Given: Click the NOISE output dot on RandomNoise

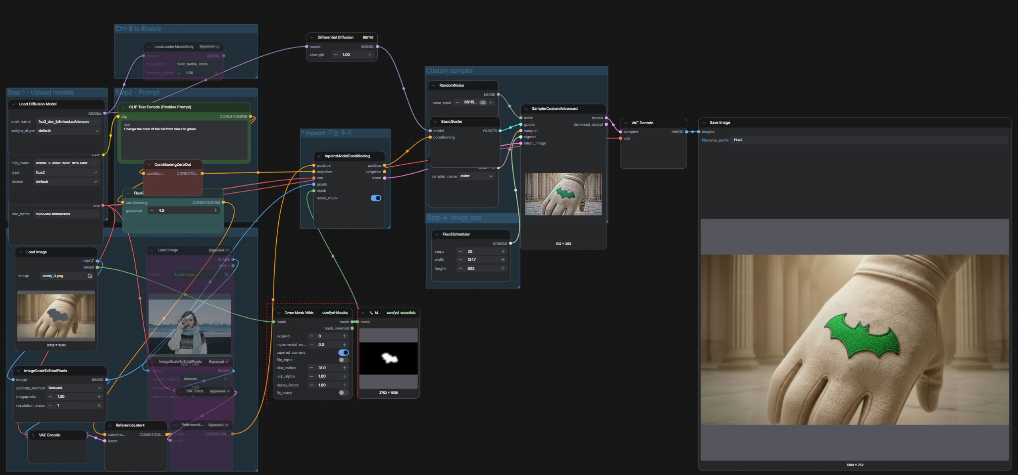Looking at the screenshot, I should pyautogui.click(x=498, y=95).
